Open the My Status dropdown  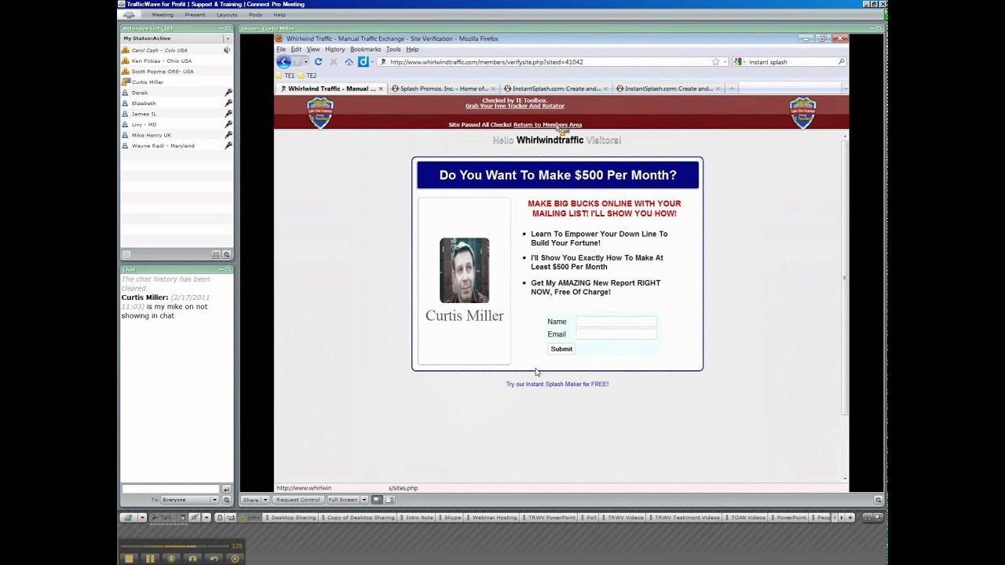(x=228, y=38)
